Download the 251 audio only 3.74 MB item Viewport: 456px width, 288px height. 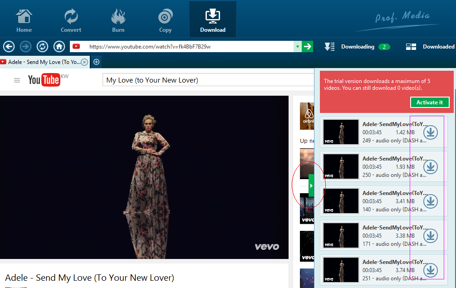[431, 270]
